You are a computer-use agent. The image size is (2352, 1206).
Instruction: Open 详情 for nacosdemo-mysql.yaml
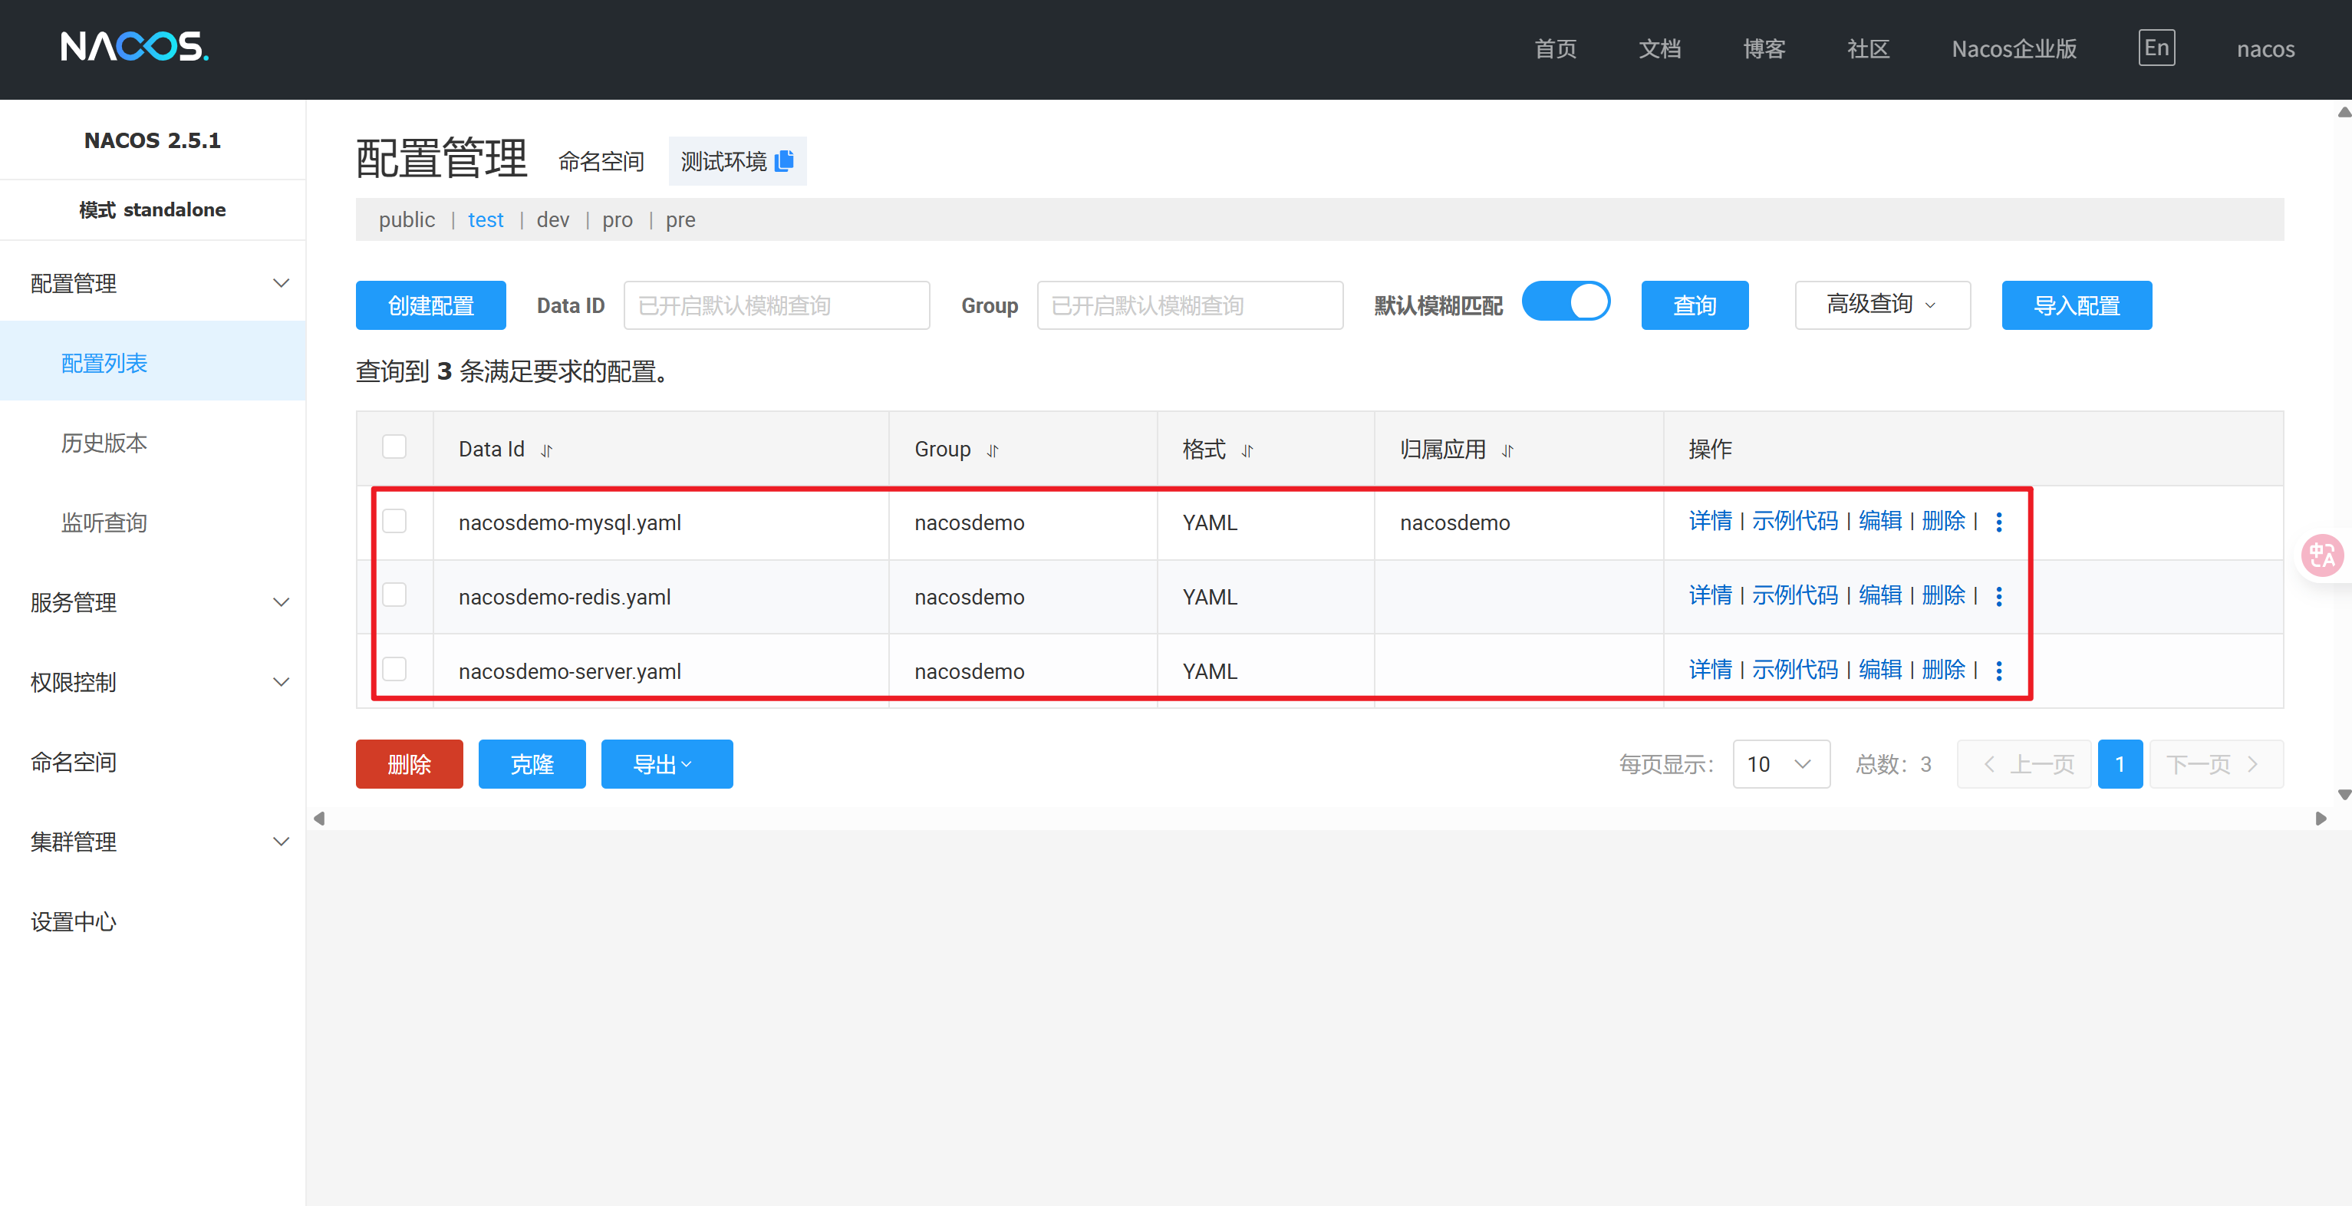tap(1710, 521)
